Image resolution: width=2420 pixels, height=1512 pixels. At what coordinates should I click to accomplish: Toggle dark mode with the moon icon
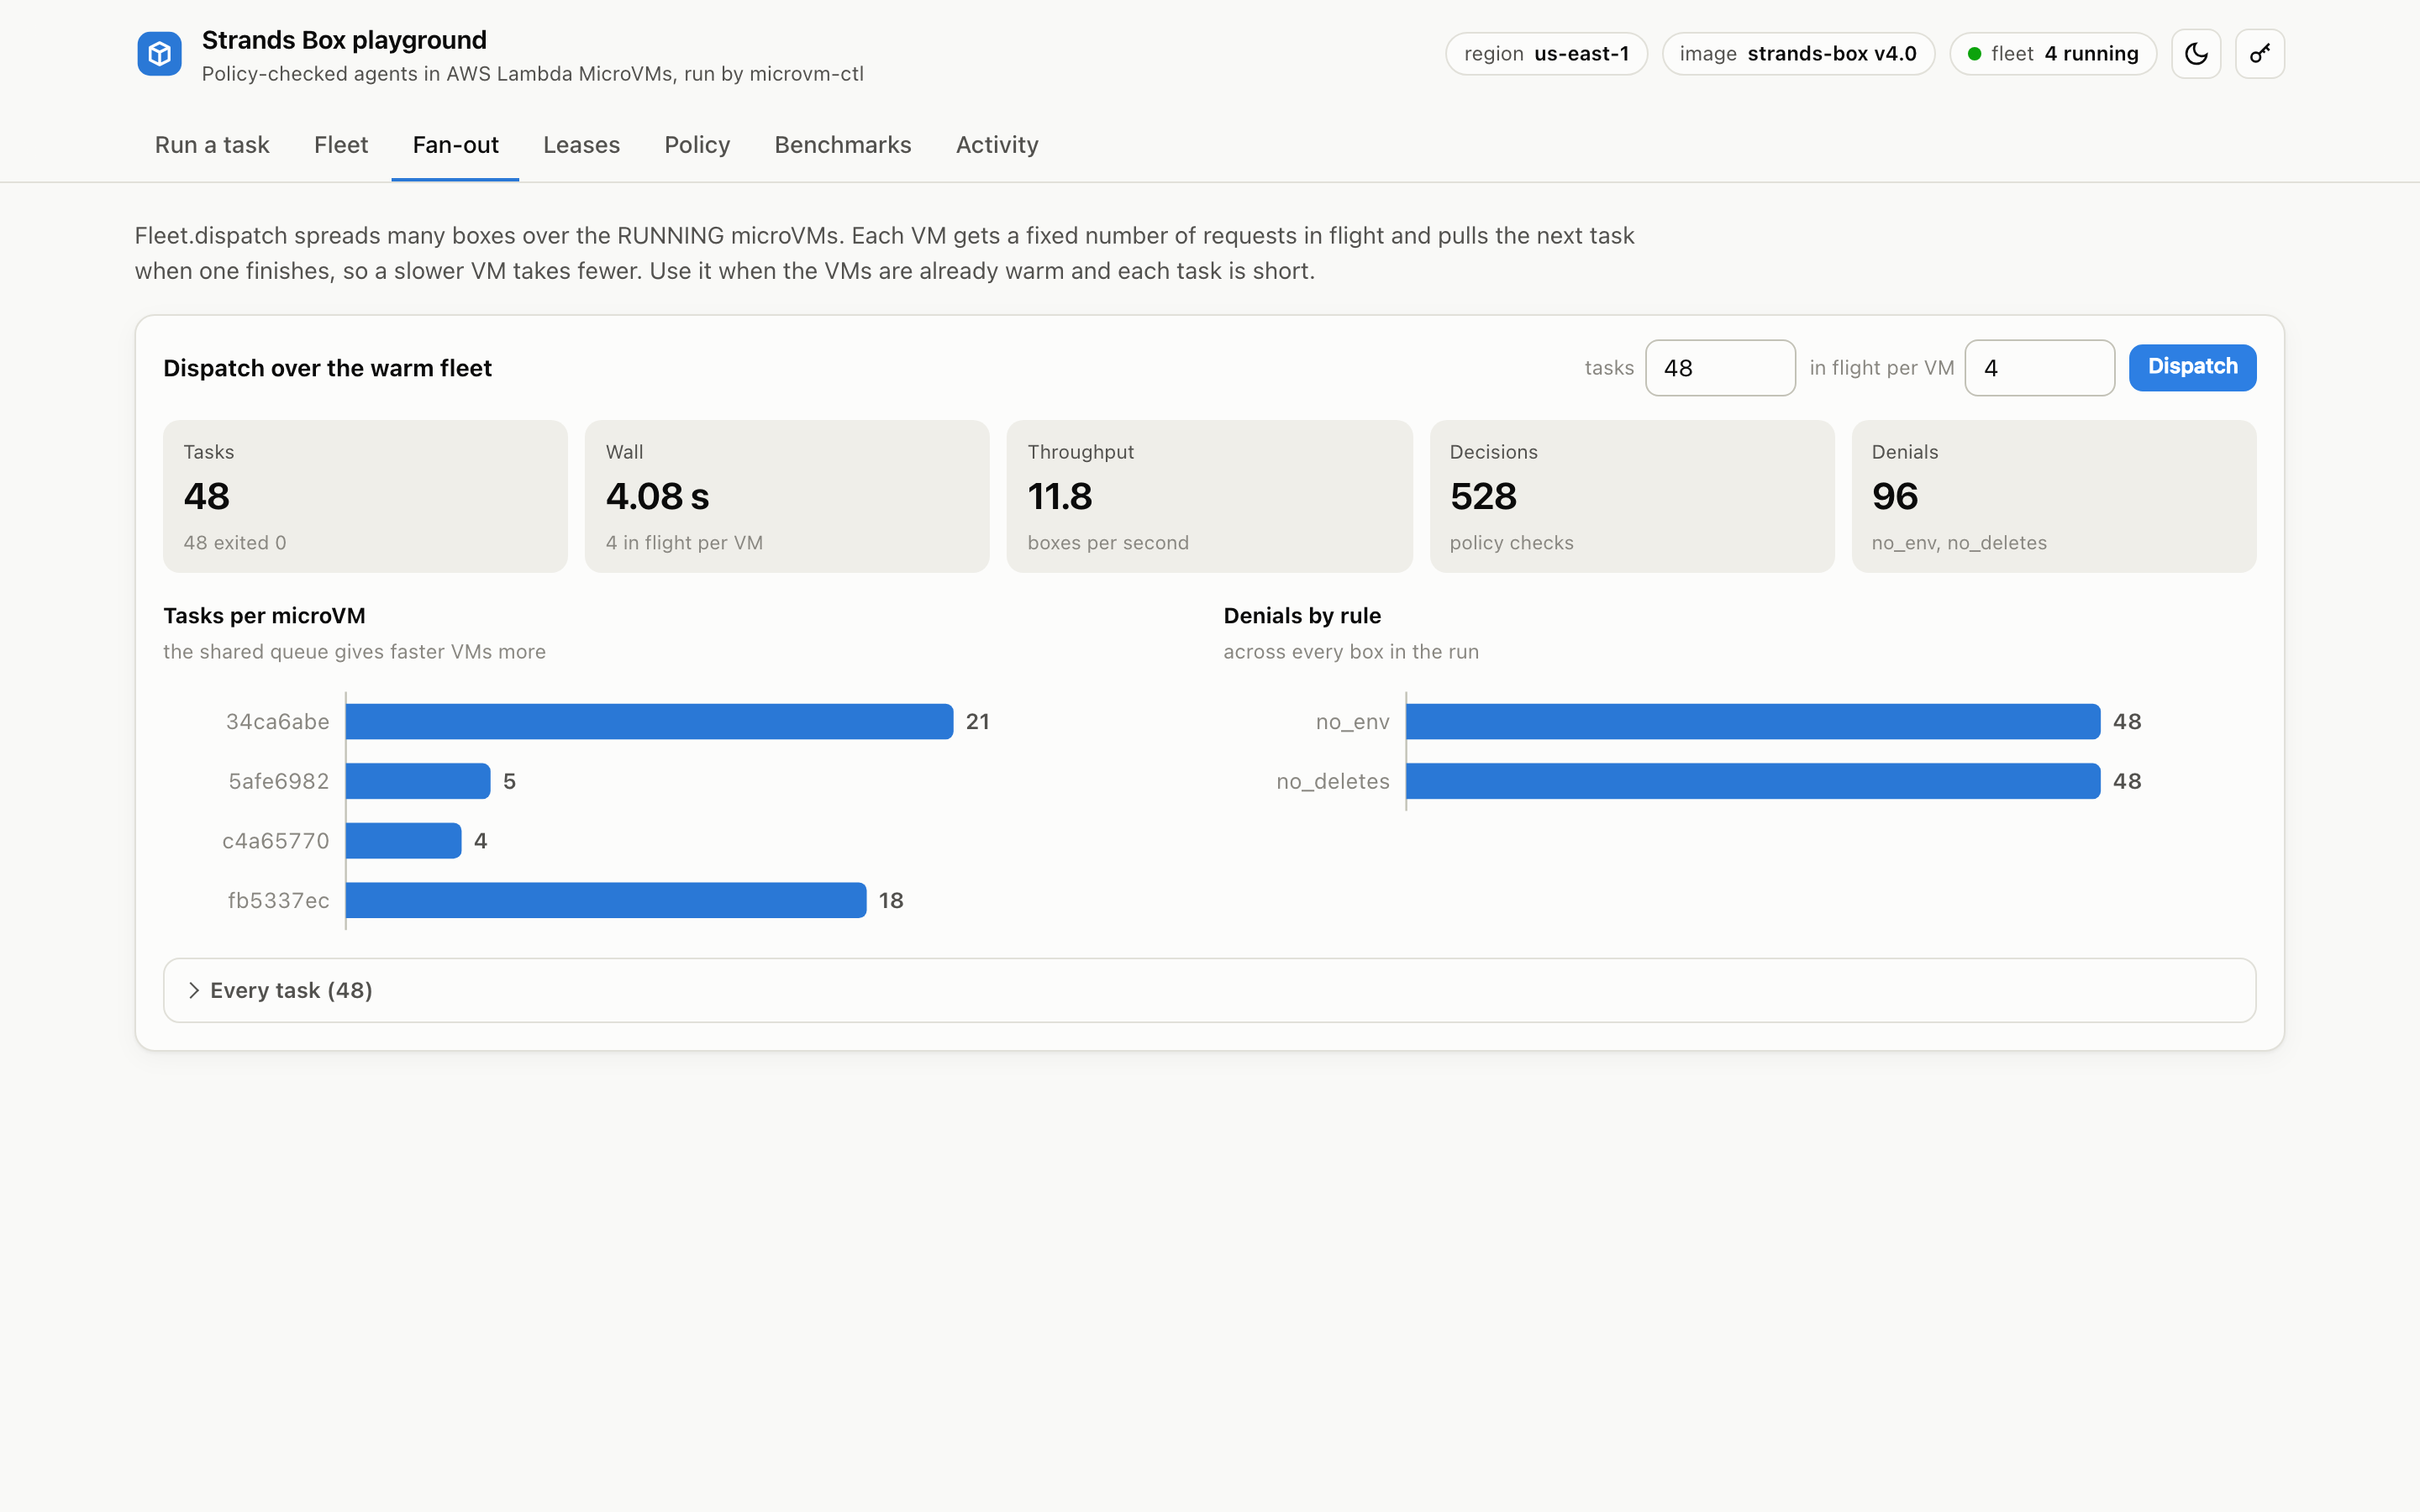tap(2196, 54)
